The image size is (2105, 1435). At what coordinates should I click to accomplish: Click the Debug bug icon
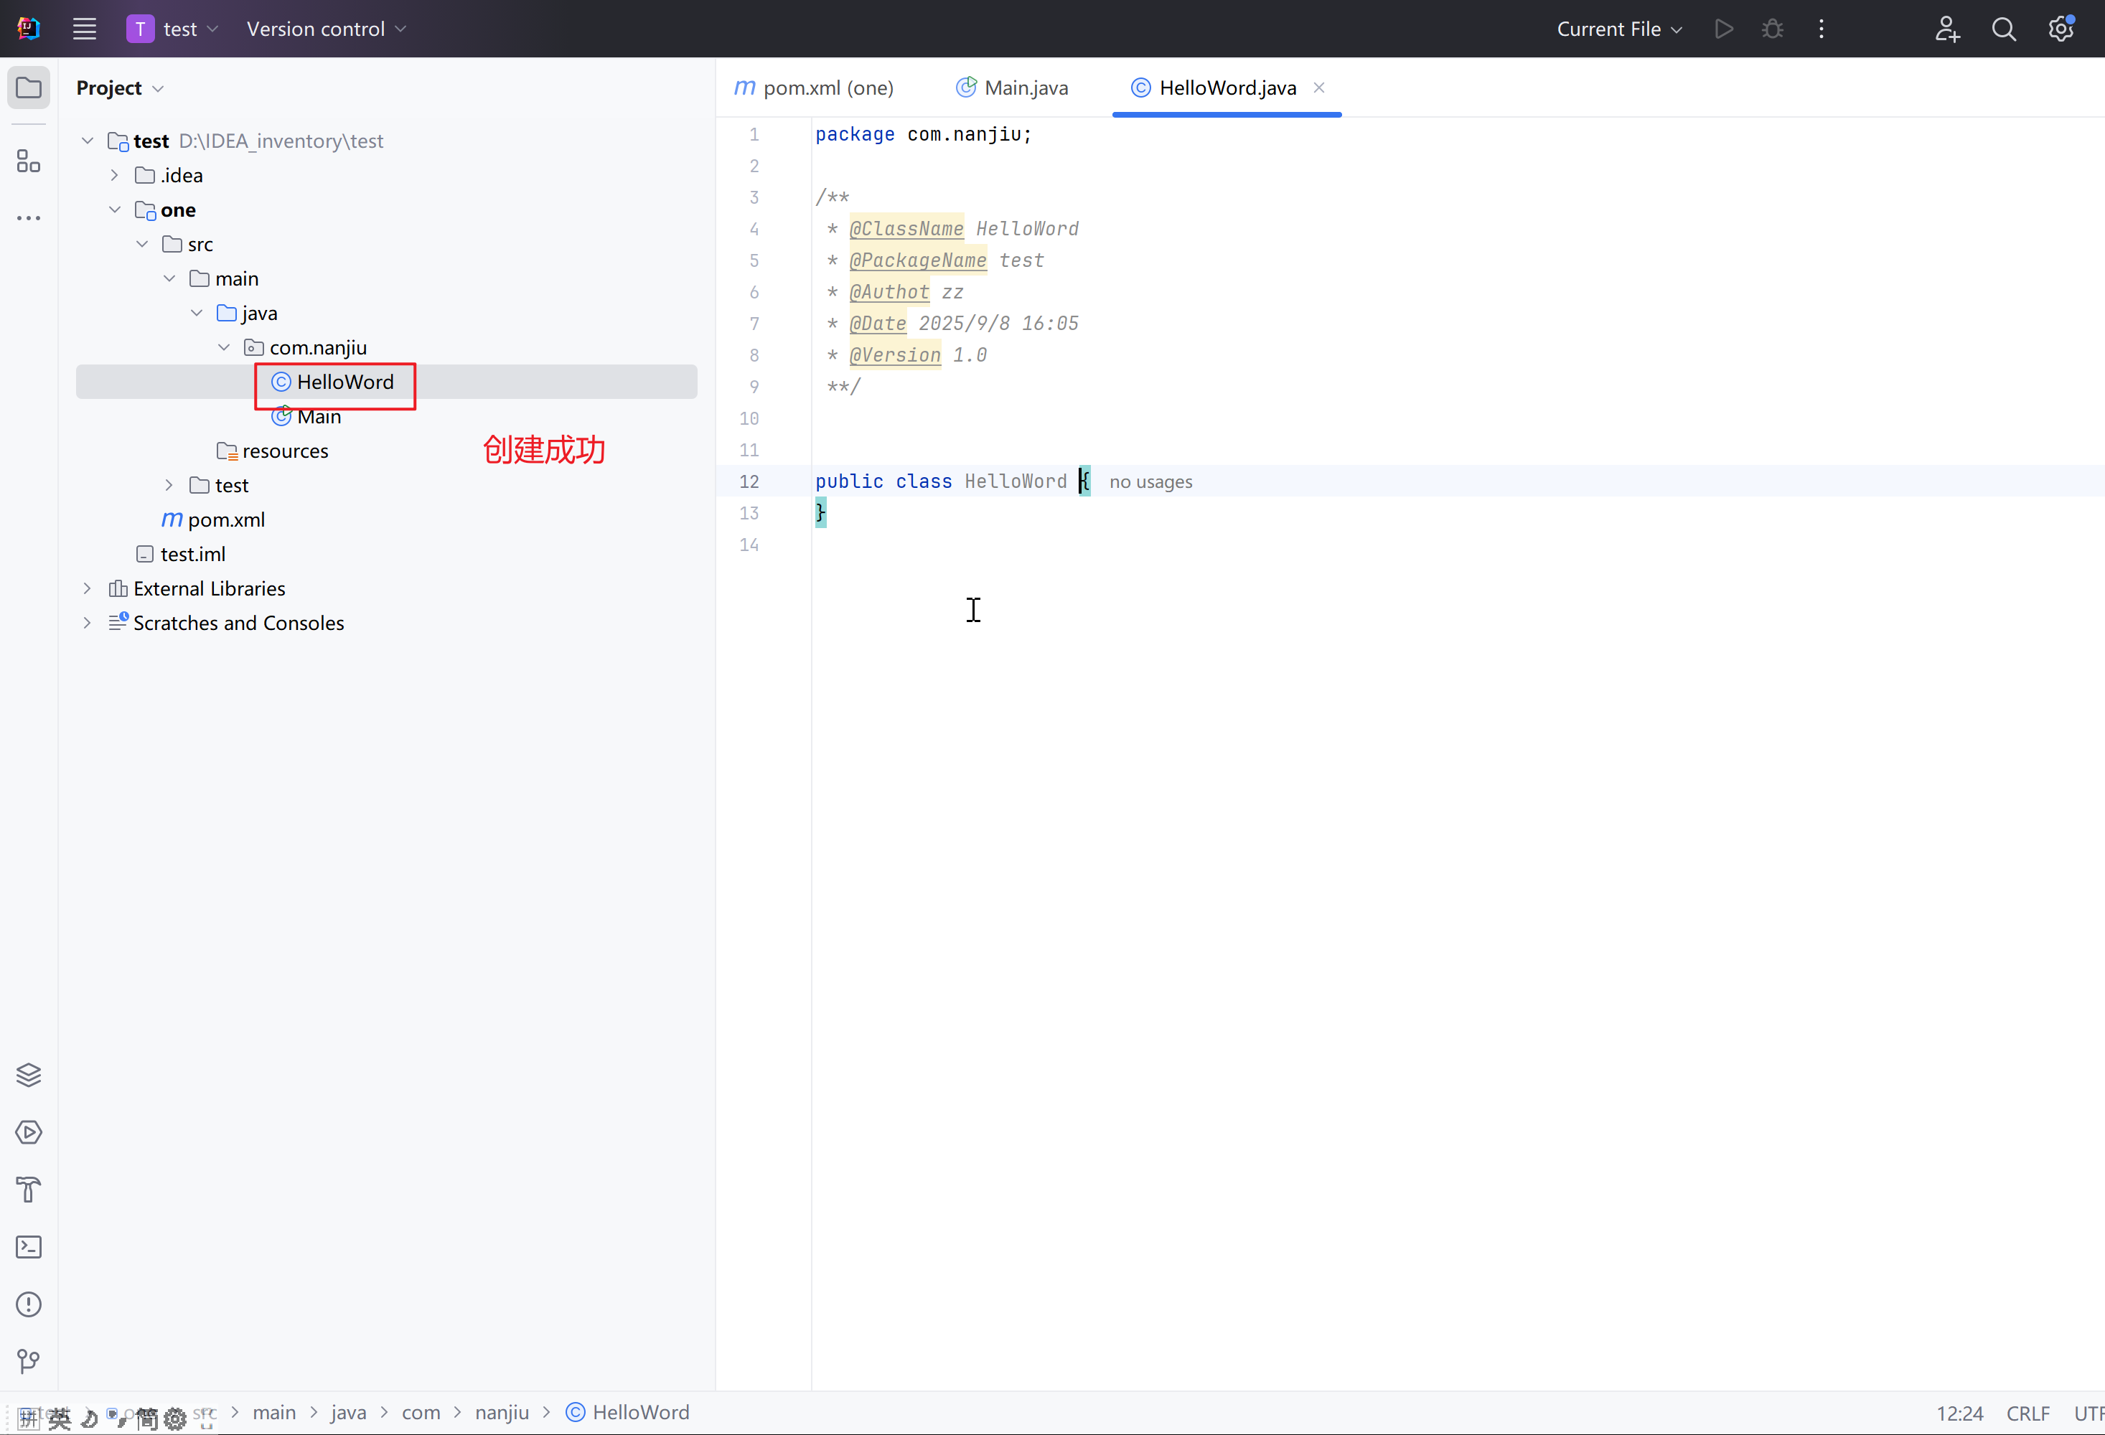[1772, 29]
